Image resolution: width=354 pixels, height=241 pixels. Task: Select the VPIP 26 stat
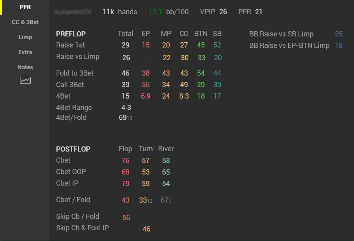coord(213,12)
